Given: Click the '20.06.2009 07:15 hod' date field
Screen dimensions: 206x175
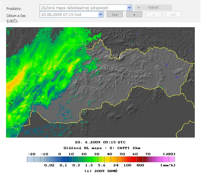Looking at the screenshot, I should coord(69,14).
